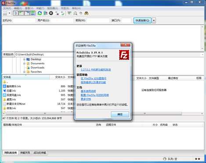Viewport: 206px width, 163px height.
Task: Click the binoculars file search icon
Action: (x=87, y=13)
